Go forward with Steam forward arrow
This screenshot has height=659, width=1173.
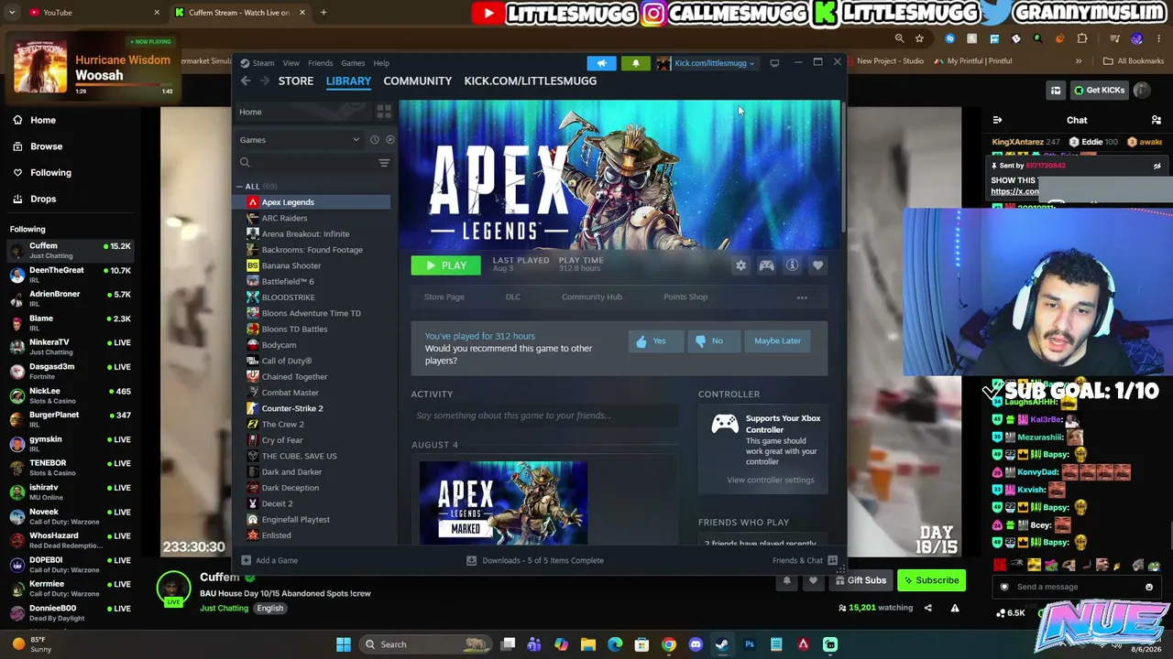tap(265, 81)
